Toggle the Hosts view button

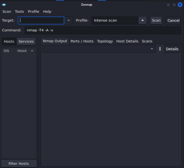(x=9, y=41)
